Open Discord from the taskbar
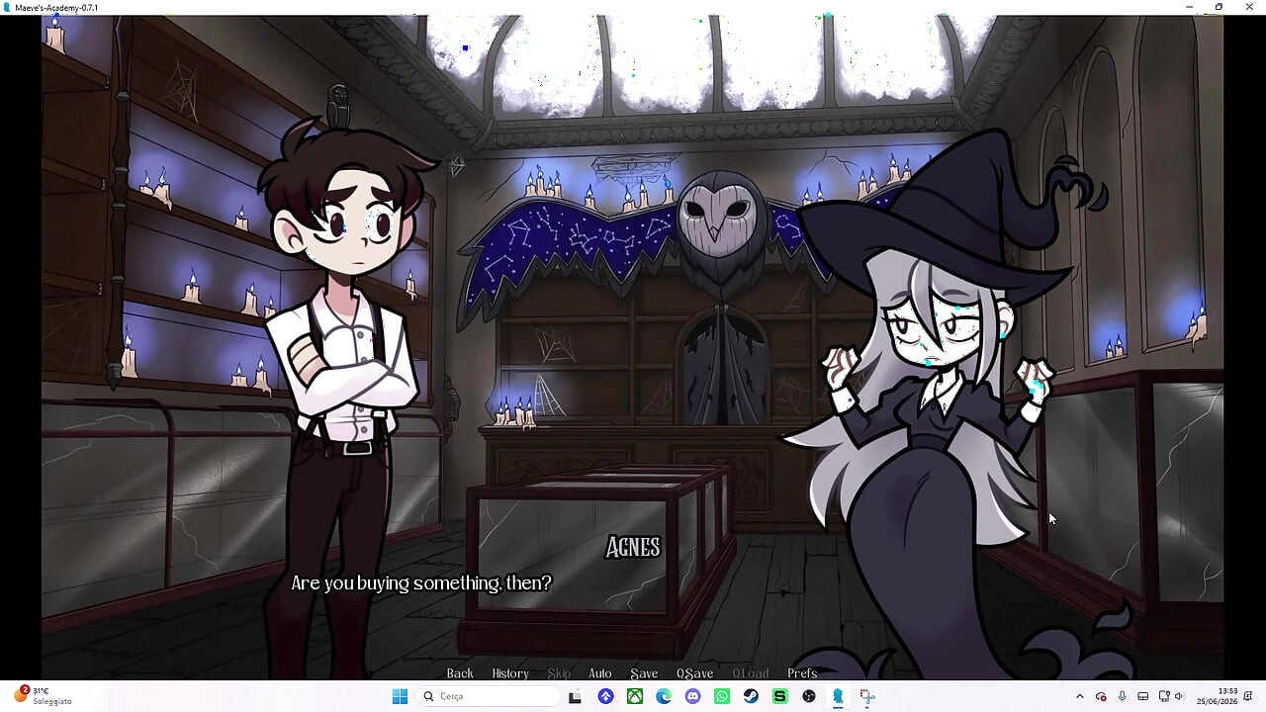1266x712 pixels. click(x=692, y=696)
